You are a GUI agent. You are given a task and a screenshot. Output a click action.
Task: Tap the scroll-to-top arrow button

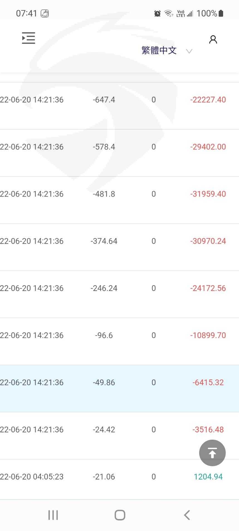tap(212, 453)
